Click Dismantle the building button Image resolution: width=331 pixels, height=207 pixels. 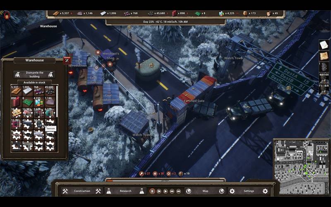[34, 75]
